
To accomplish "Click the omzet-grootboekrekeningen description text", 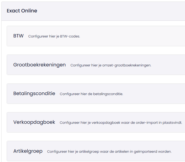I will coord(111,65).
